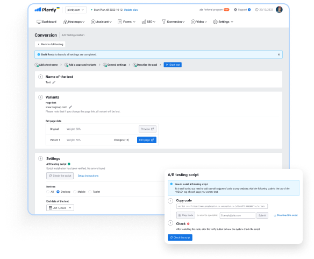Screen dimensions: 314x259
Task: Click the calendar icon in end date field
Action: [51, 208]
